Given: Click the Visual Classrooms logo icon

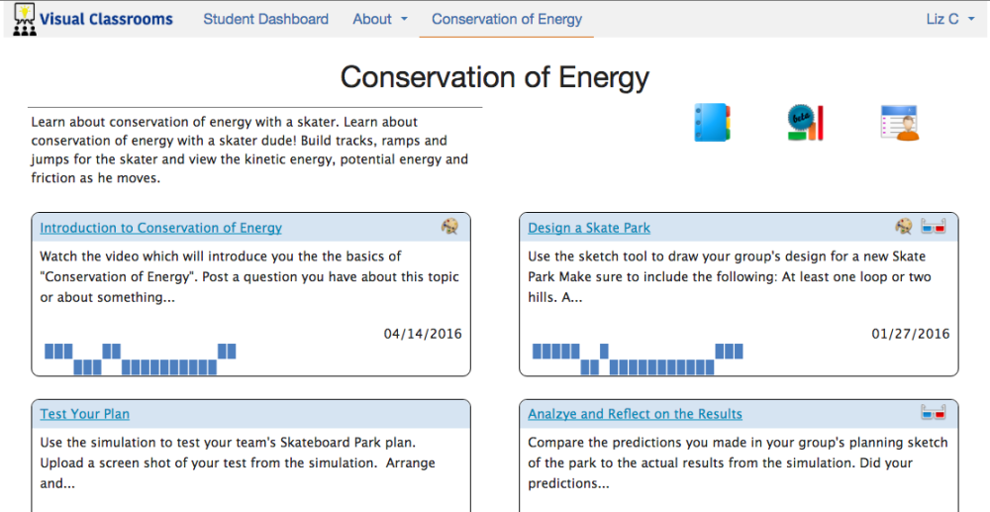Looking at the screenshot, I should tap(24, 19).
